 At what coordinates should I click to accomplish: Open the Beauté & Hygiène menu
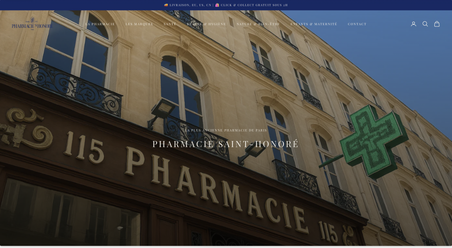[207, 24]
